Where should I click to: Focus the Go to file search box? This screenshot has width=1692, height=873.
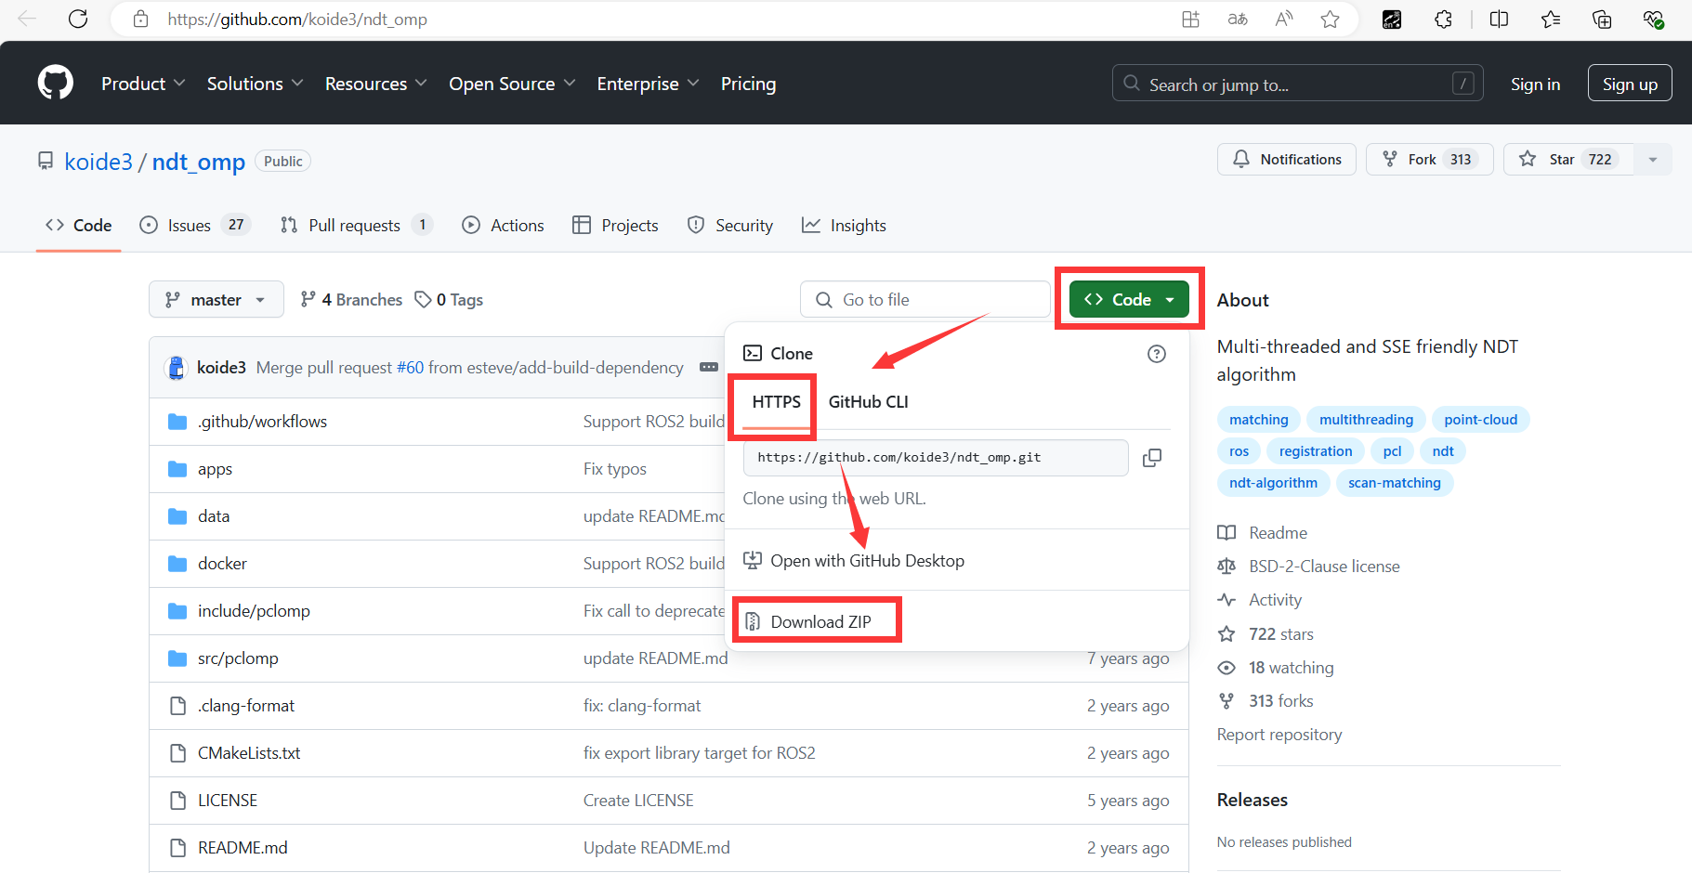coord(925,299)
